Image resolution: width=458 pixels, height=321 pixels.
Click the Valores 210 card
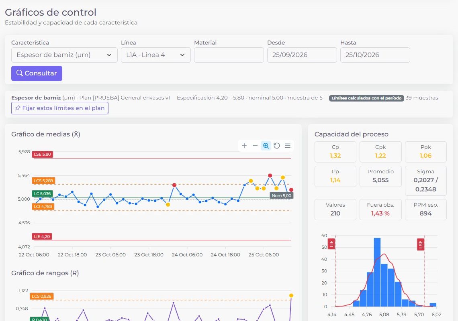point(335,209)
